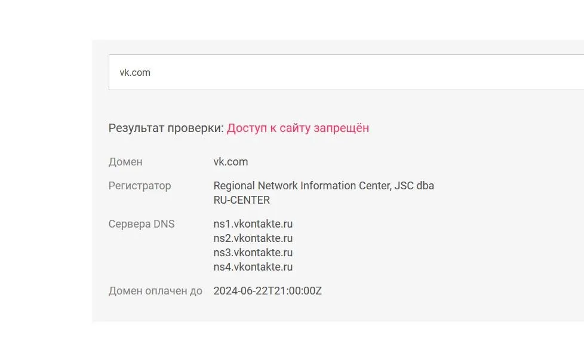Click the 'Домен оплачен до' label
The width and height of the screenshot is (584, 353).
coord(155,291)
